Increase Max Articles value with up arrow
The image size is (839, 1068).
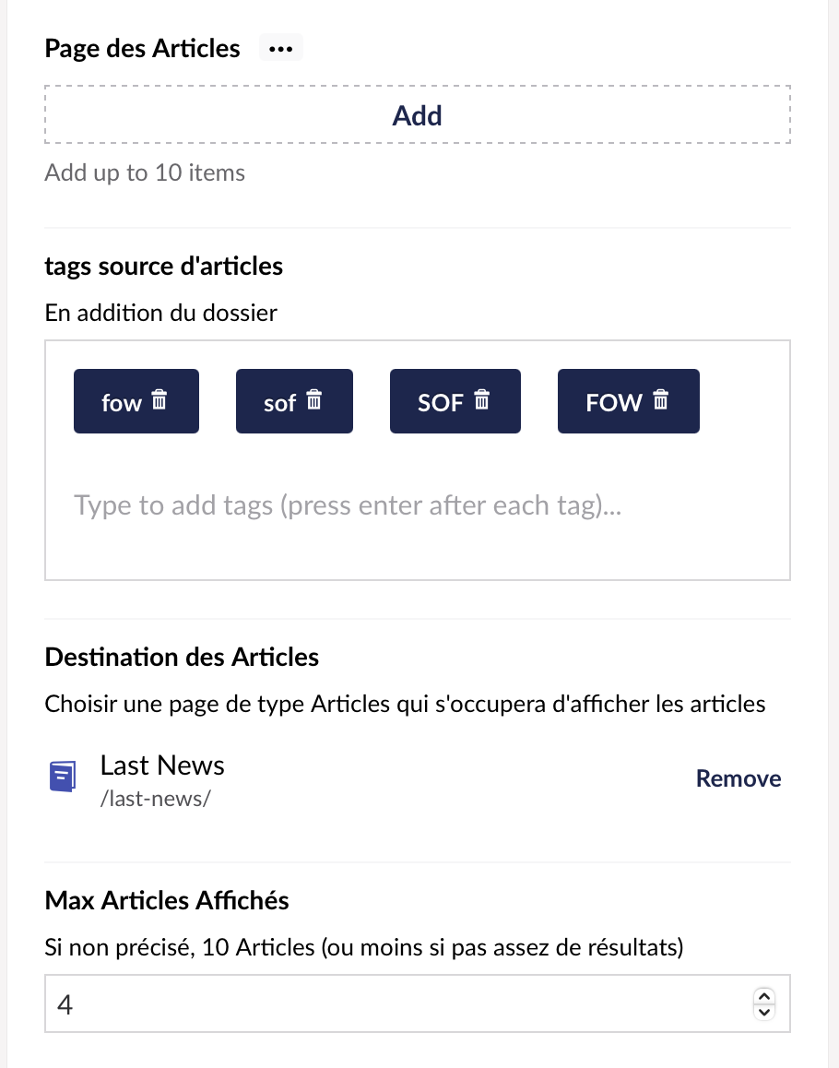(x=764, y=996)
